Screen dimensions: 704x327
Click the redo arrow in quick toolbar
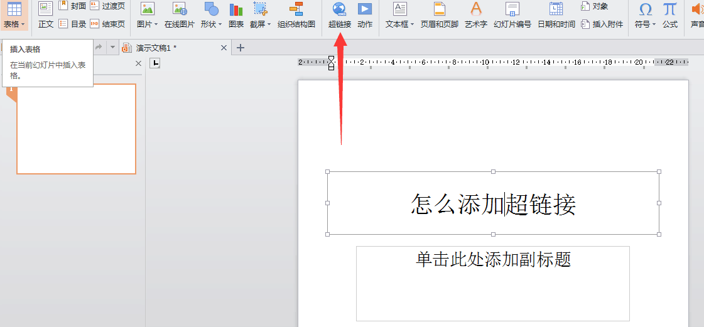pyautogui.click(x=99, y=46)
